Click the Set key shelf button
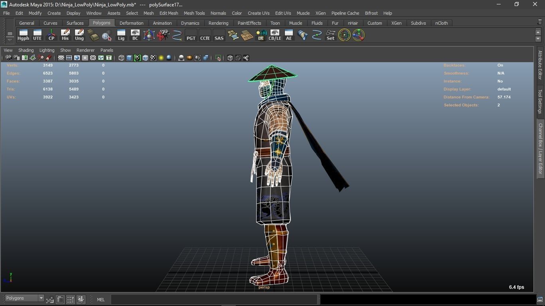The height and width of the screenshot is (306, 545). tap(330, 35)
